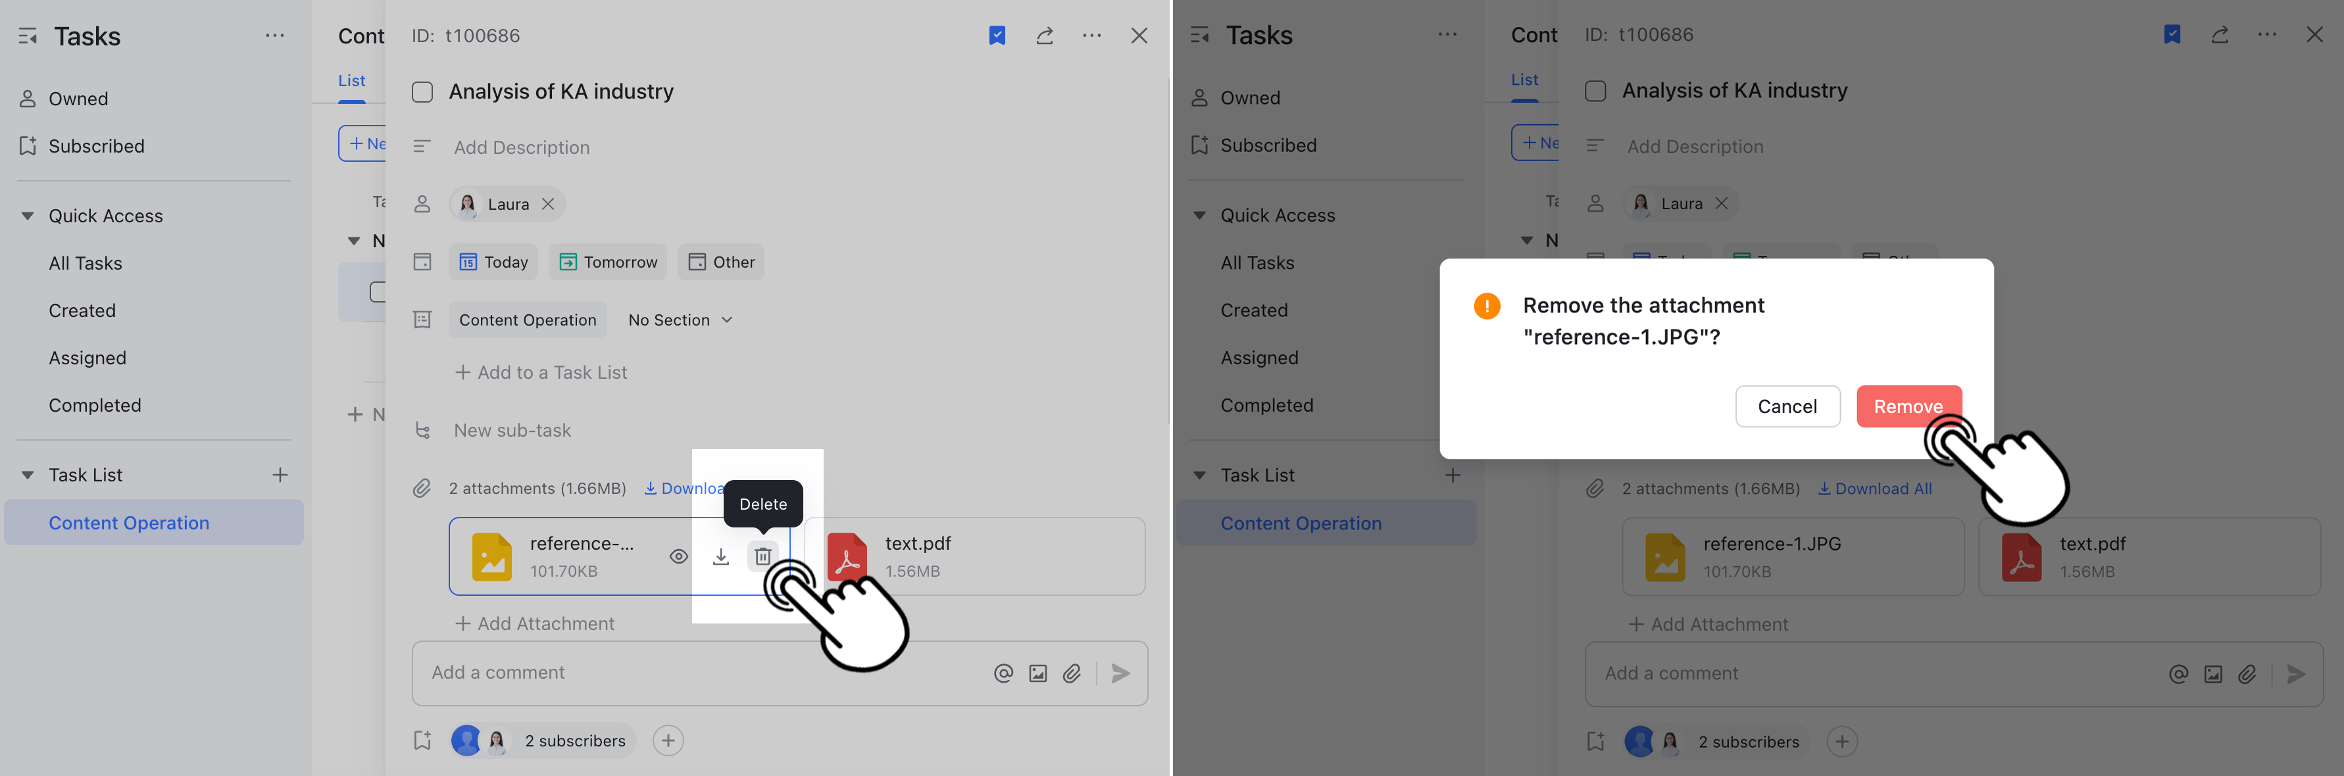Viewport: 2344px width, 776px height.
Task: Open the No Section dropdown in left panel
Action: coord(680,320)
